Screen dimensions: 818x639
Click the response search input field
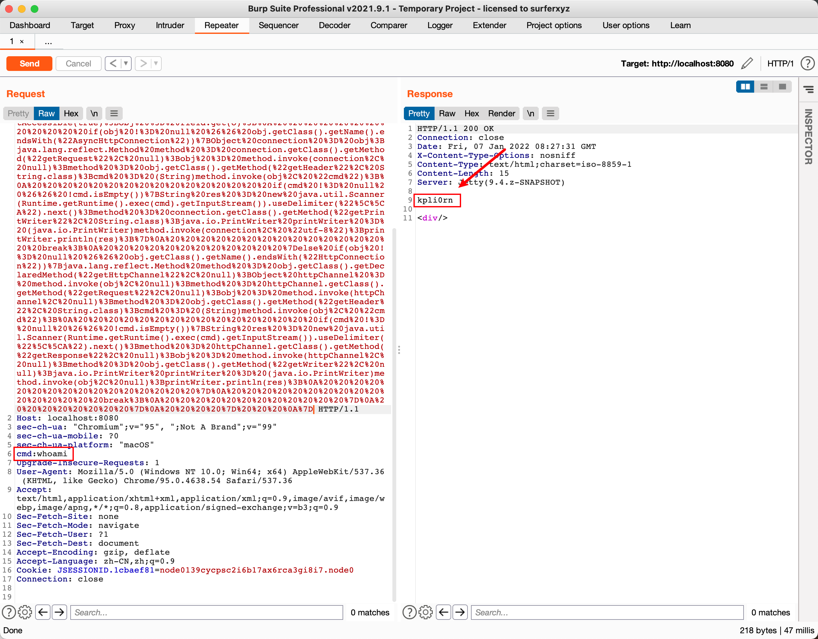click(607, 612)
